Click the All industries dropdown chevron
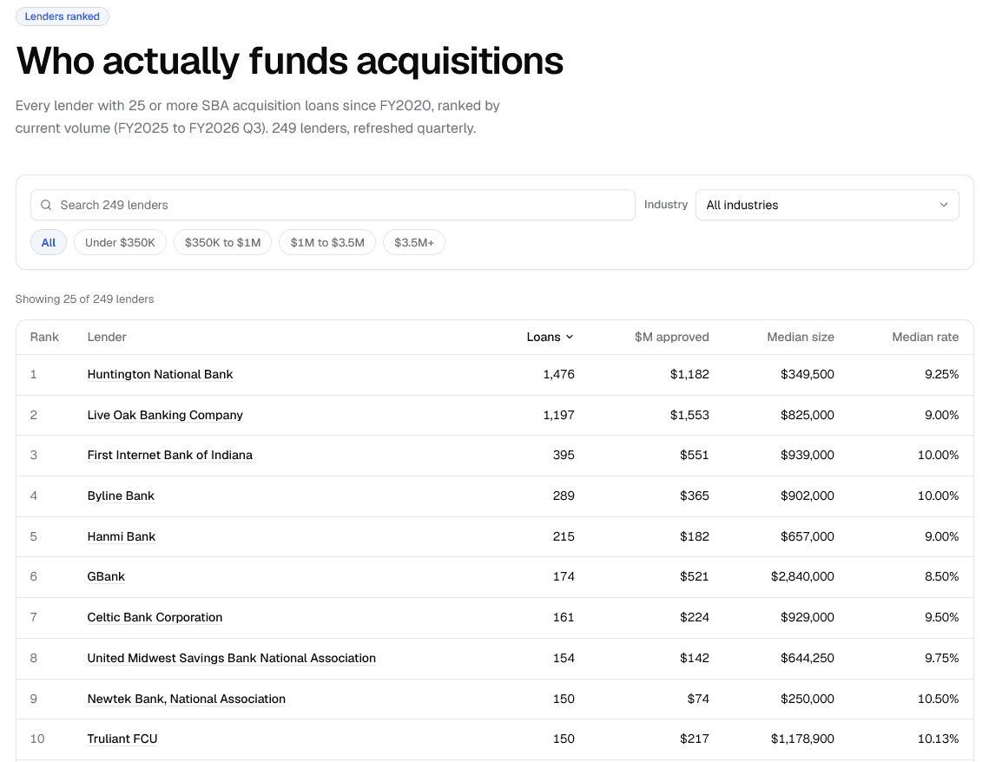The image size is (989, 762). pyautogui.click(x=944, y=205)
